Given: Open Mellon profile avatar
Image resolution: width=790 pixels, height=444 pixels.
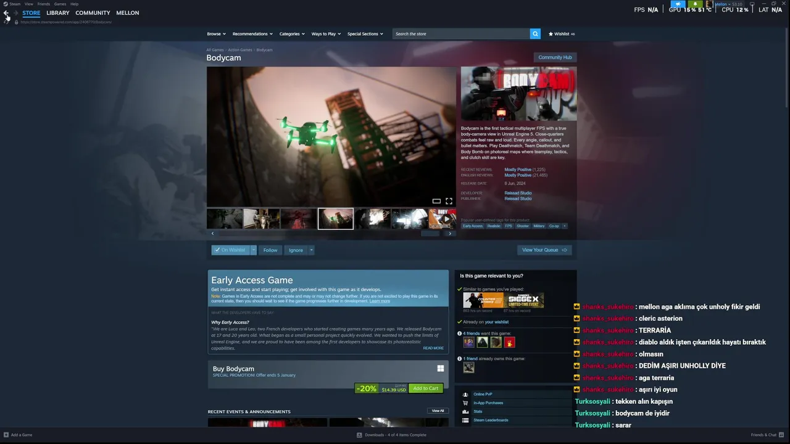Looking at the screenshot, I should (709, 4).
